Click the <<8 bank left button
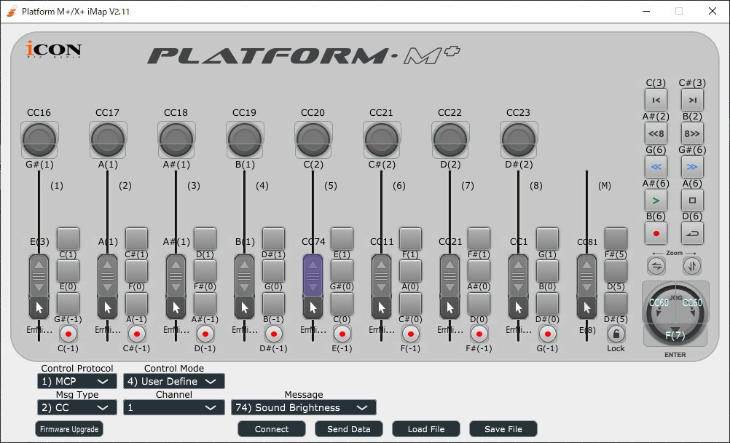The height and width of the screenshot is (443, 730). (x=656, y=133)
